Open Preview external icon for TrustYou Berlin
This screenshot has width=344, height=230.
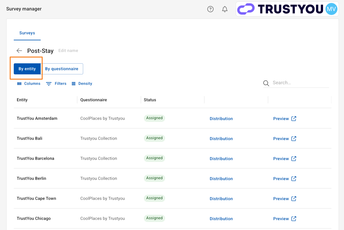point(294,179)
